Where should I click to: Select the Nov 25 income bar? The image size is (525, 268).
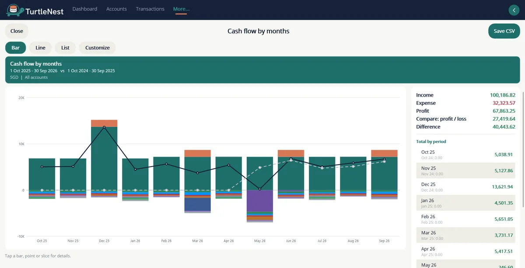click(73, 174)
